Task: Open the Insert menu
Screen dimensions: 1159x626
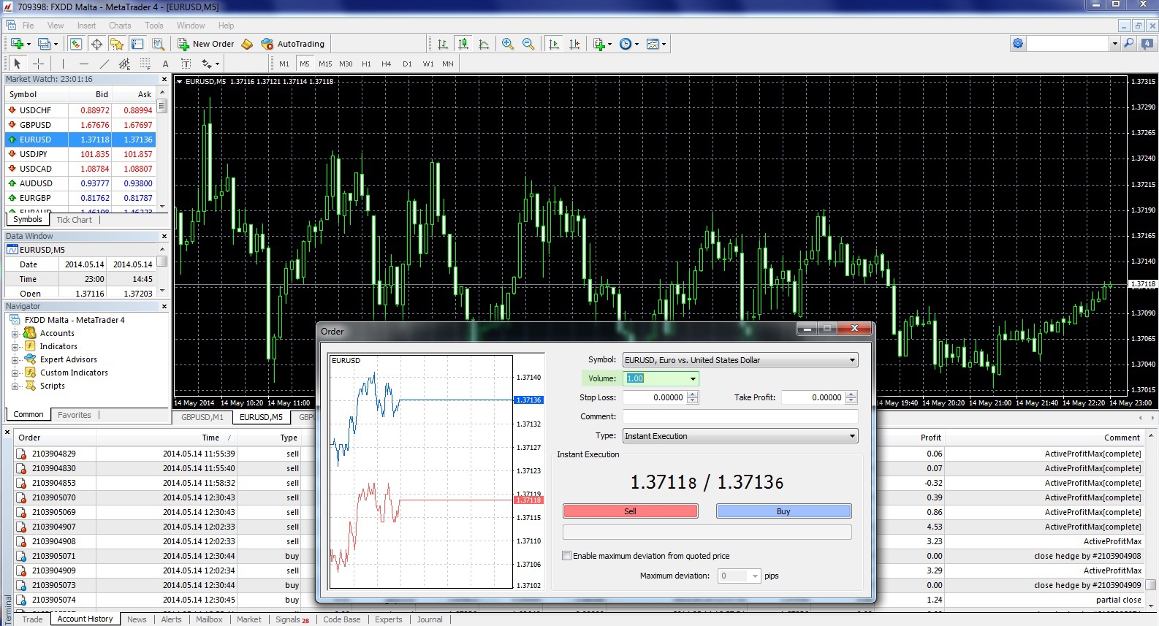Action: tap(86, 26)
